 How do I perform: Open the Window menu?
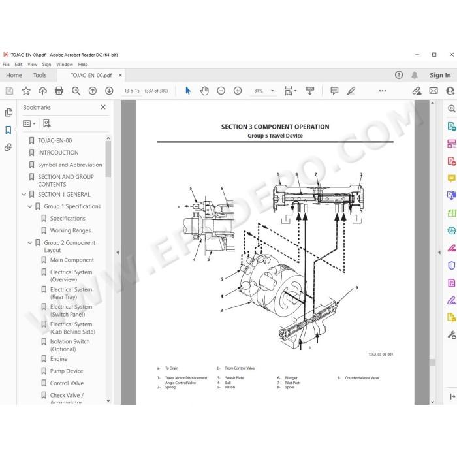click(65, 65)
